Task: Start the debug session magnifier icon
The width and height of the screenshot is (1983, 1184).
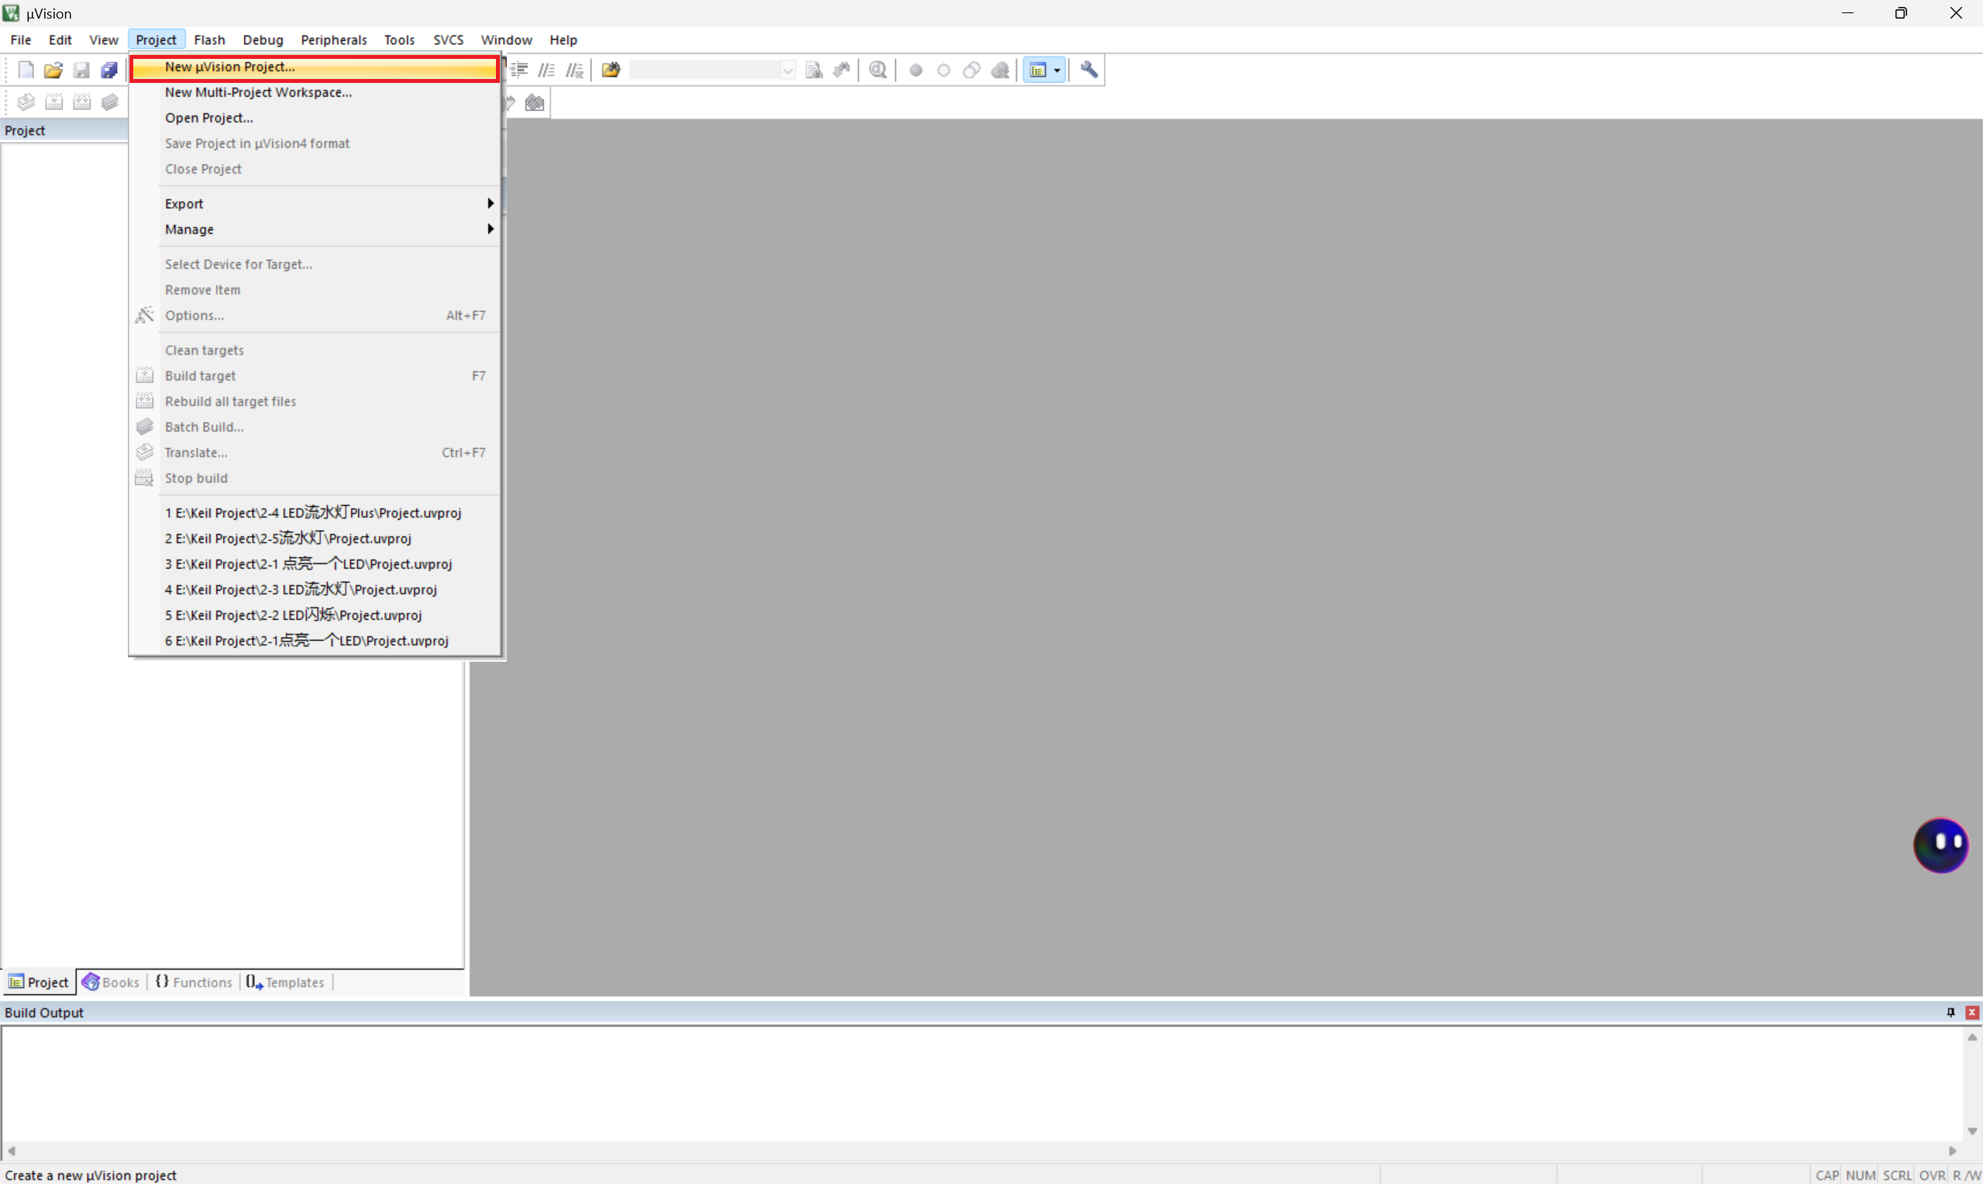Action: 878,71
